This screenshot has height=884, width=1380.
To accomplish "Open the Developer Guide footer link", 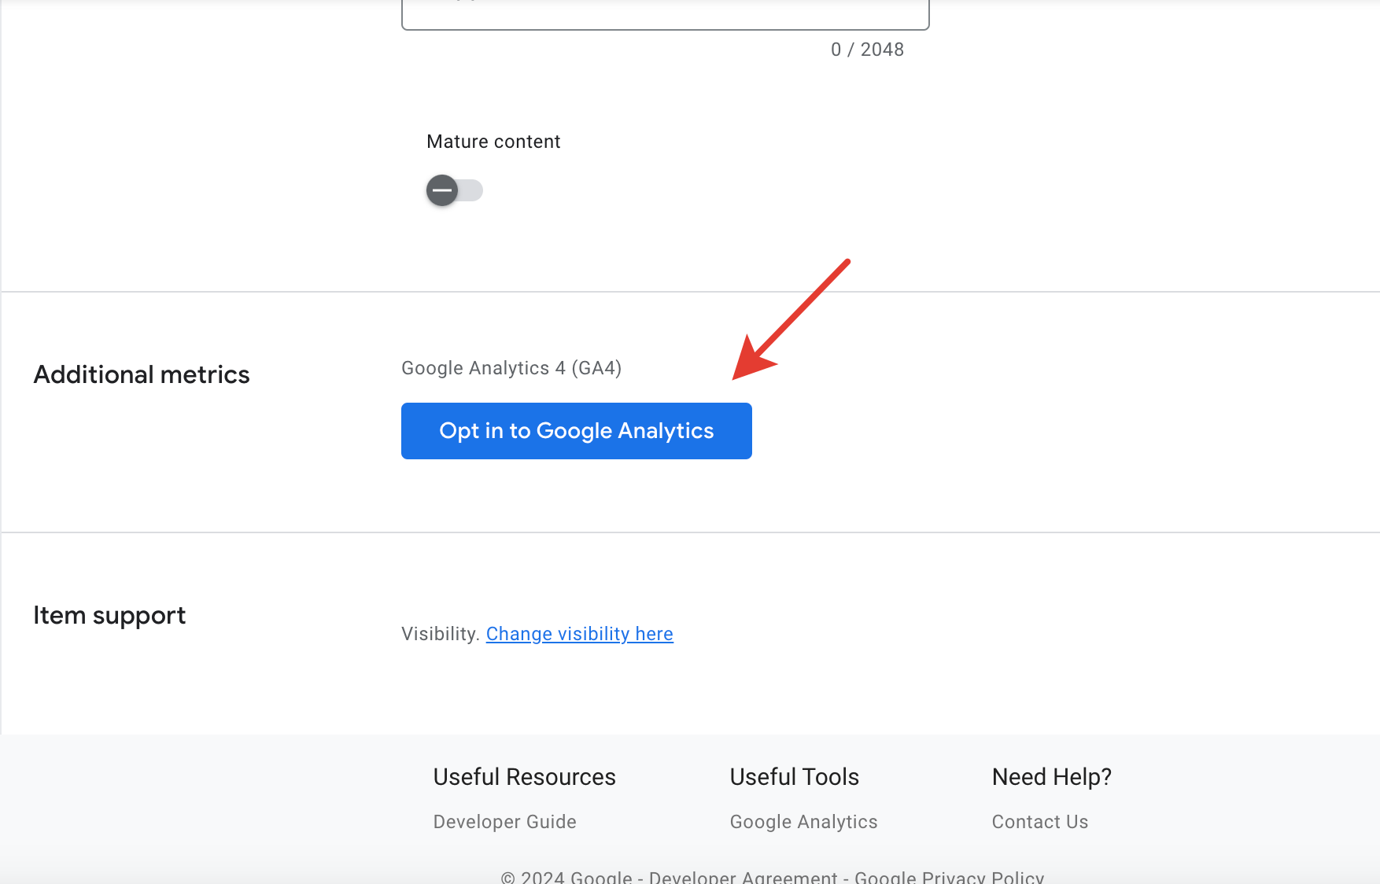I will pos(504,822).
